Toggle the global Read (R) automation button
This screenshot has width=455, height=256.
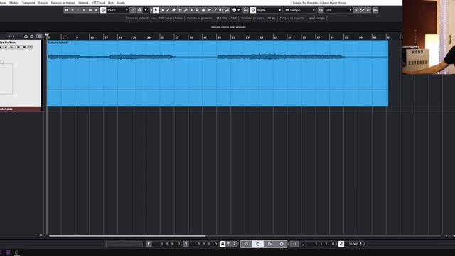coord(84,10)
